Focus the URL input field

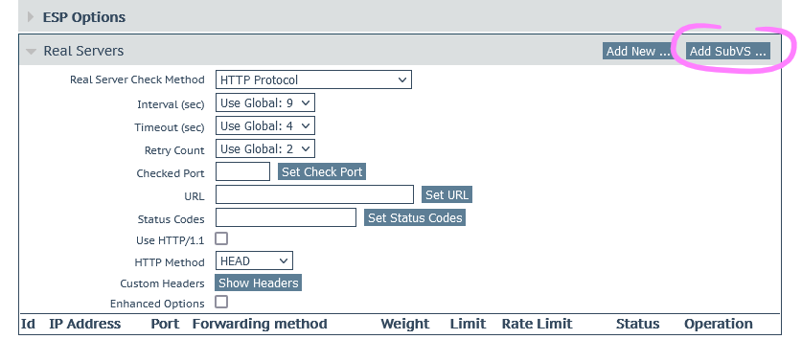[314, 194]
